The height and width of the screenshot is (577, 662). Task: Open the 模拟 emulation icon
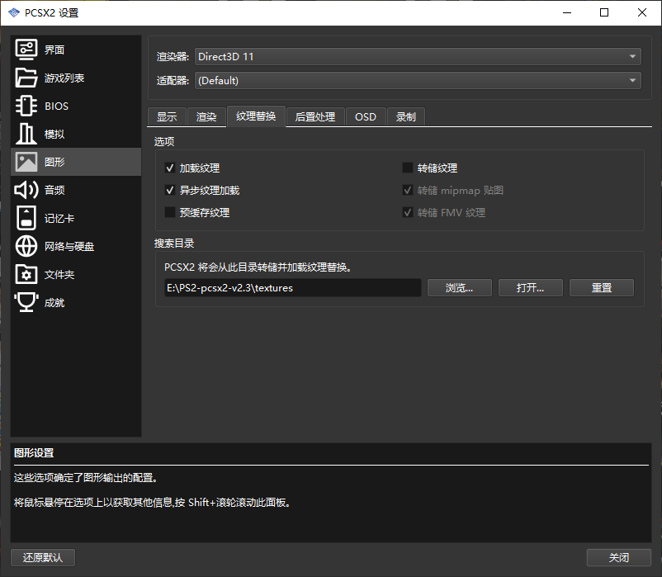click(x=26, y=134)
